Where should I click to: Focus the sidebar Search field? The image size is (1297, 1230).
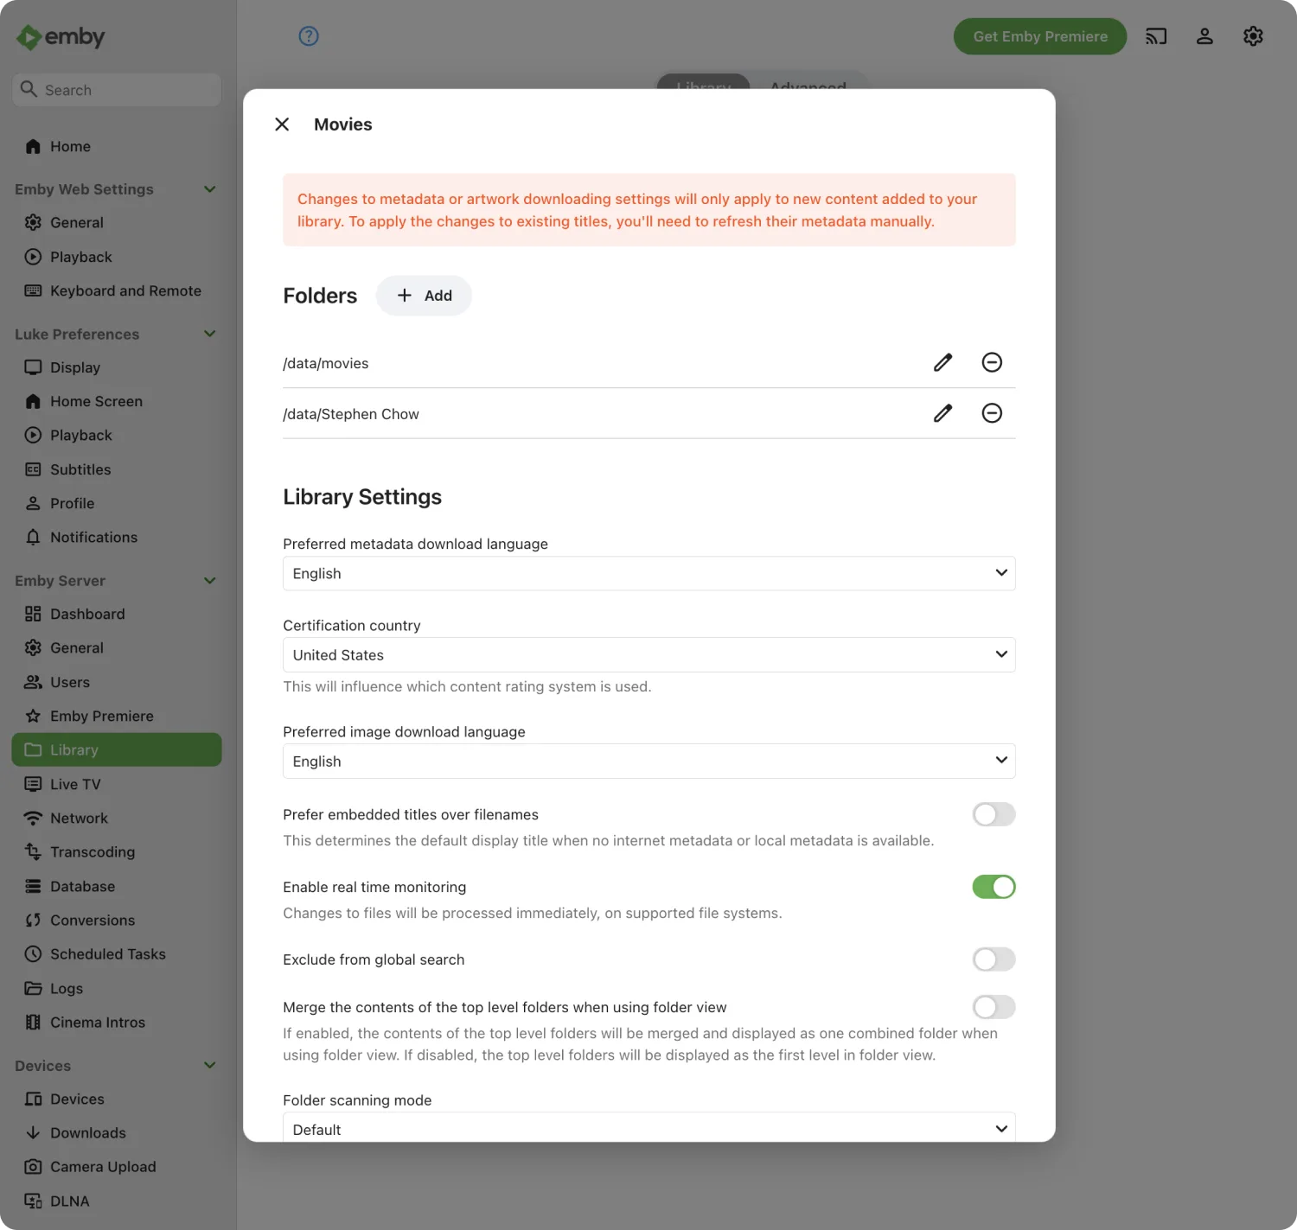[117, 90]
